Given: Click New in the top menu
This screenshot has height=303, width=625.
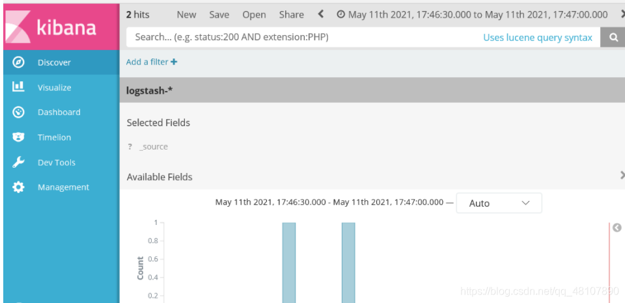Looking at the screenshot, I should pyautogui.click(x=187, y=15).
